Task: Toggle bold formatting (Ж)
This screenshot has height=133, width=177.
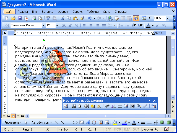Action: [64, 25]
